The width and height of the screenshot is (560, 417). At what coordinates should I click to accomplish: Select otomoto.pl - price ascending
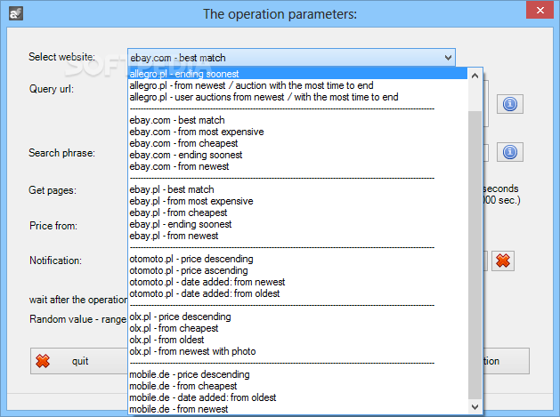pos(297,270)
